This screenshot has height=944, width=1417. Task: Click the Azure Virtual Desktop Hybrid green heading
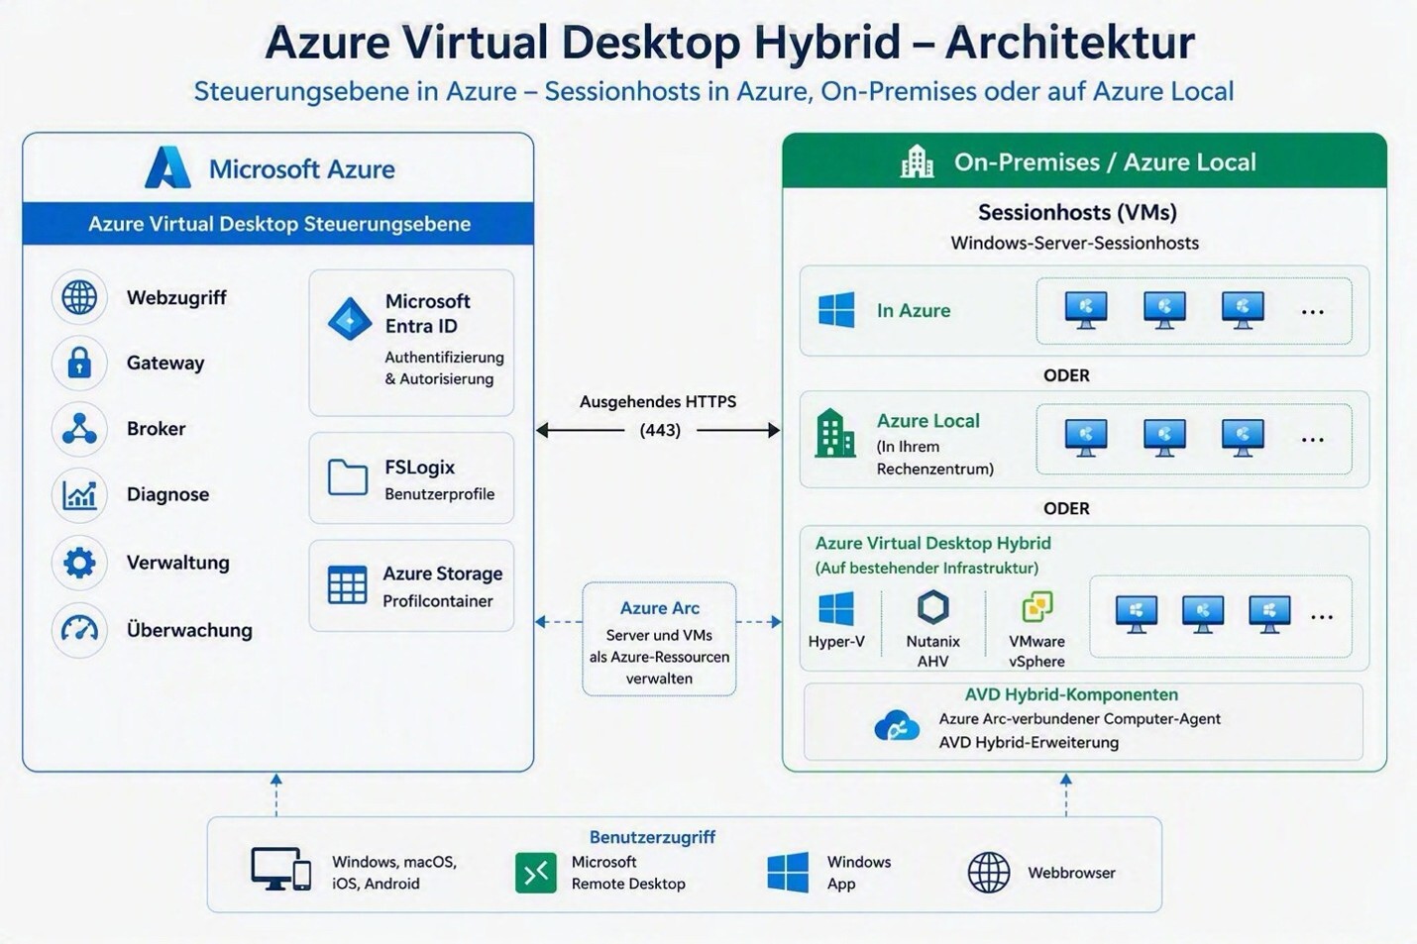[932, 543]
